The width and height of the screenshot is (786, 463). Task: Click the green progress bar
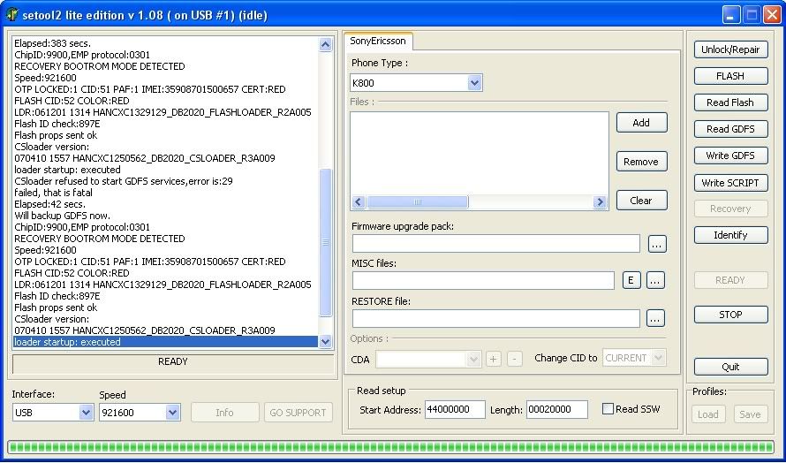point(392,446)
